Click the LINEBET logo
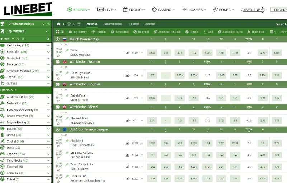Viewport: 287px width, 183px height. (28, 9)
